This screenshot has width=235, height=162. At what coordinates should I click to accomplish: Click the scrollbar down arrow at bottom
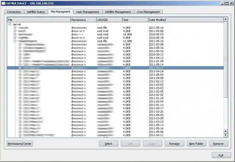[x=225, y=135]
